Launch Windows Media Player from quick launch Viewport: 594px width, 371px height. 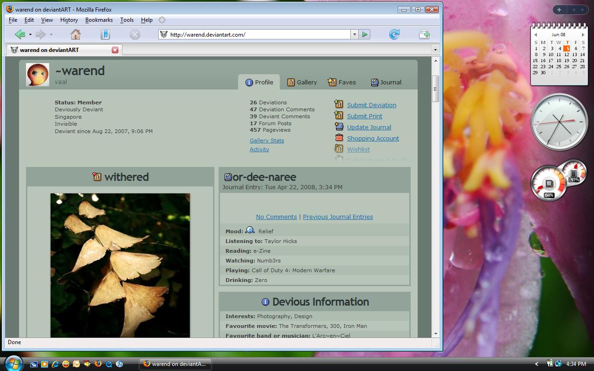tap(45, 365)
